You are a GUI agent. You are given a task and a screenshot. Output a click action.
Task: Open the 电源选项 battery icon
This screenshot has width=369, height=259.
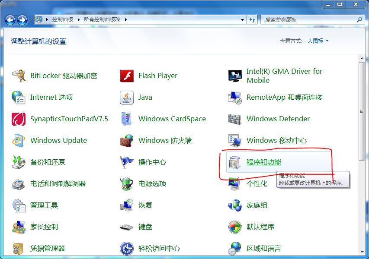pyautogui.click(x=127, y=183)
